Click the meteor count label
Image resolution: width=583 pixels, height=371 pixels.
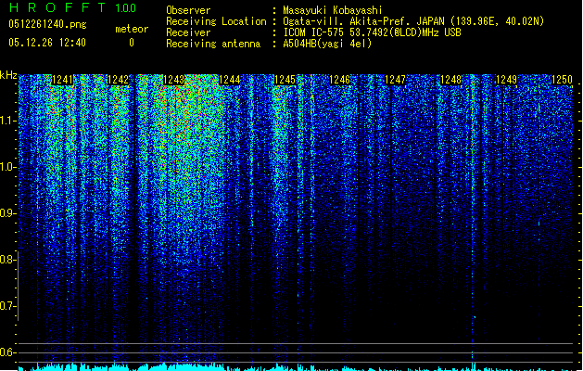132,29
